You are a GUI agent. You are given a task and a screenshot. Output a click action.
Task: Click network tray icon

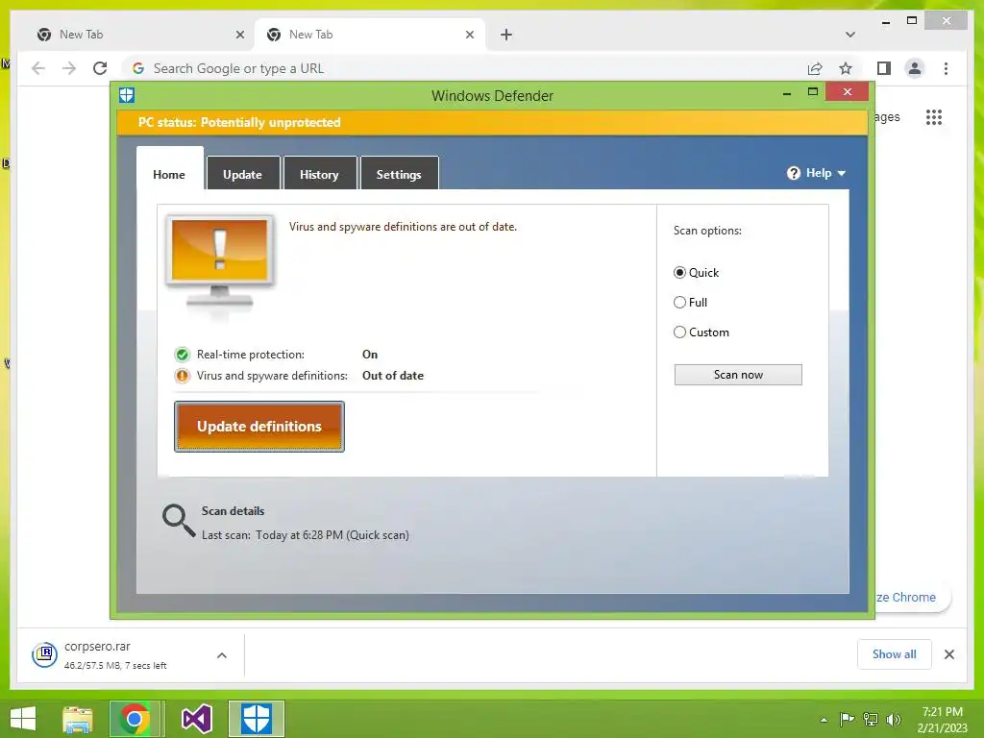click(871, 719)
